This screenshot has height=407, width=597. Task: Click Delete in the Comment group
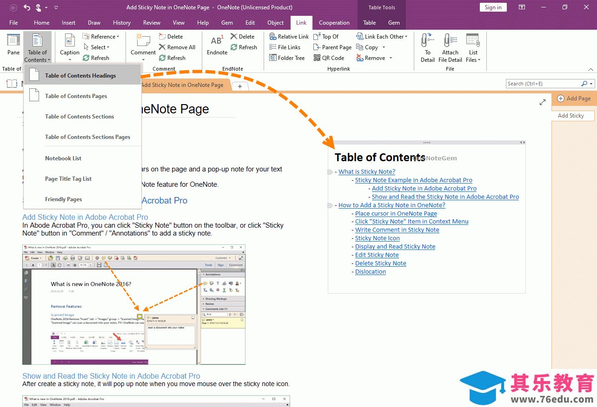point(171,37)
